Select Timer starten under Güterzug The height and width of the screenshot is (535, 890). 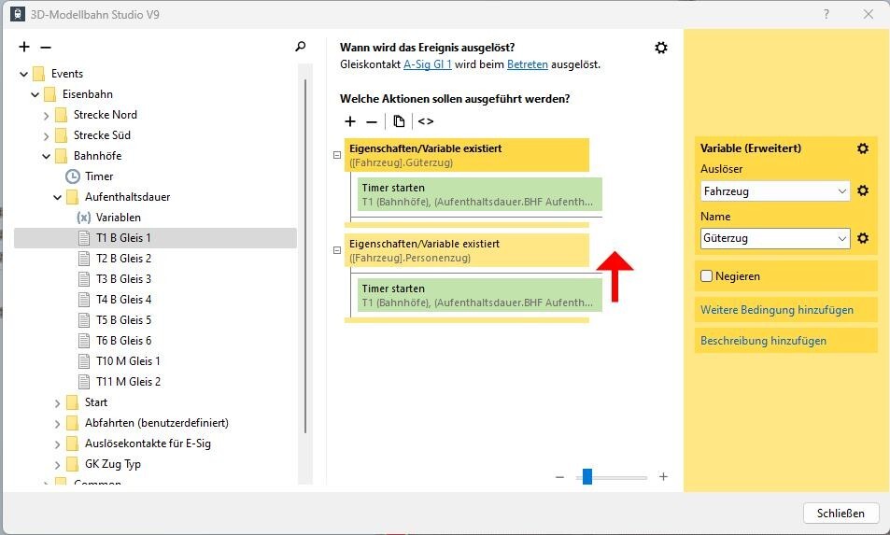click(x=480, y=194)
